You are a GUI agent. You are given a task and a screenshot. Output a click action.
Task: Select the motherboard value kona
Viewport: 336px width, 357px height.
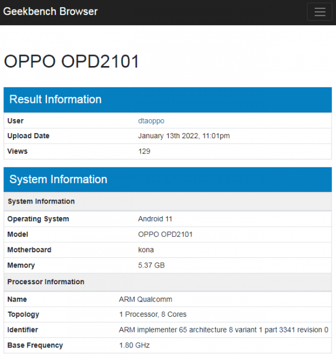146,250
